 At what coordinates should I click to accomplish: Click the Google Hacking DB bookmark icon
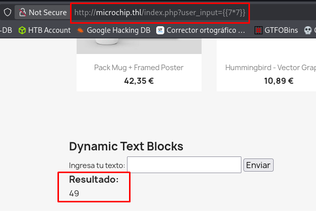(x=81, y=30)
